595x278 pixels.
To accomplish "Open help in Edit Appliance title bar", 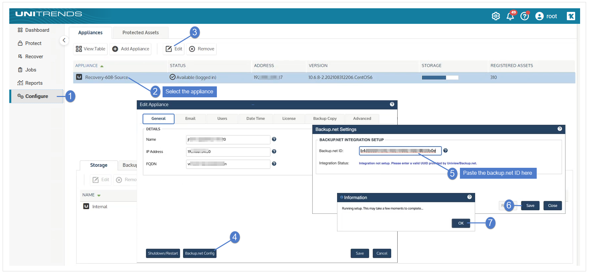I will coord(392,104).
